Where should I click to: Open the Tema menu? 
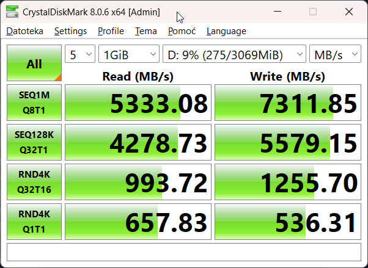point(145,31)
